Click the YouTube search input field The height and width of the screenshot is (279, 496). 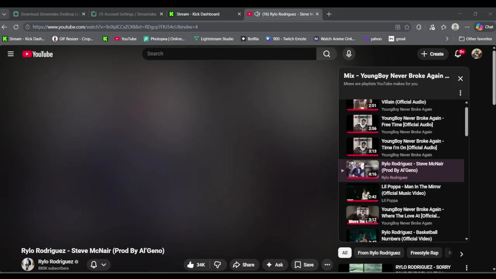coord(229,54)
